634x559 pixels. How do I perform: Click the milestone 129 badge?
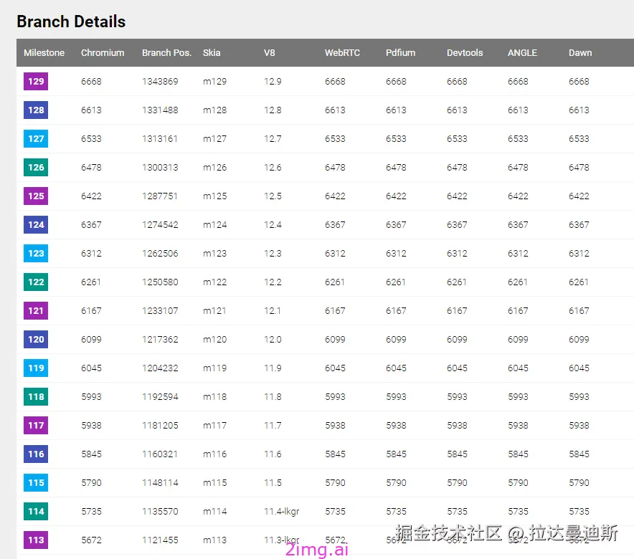point(36,81)
